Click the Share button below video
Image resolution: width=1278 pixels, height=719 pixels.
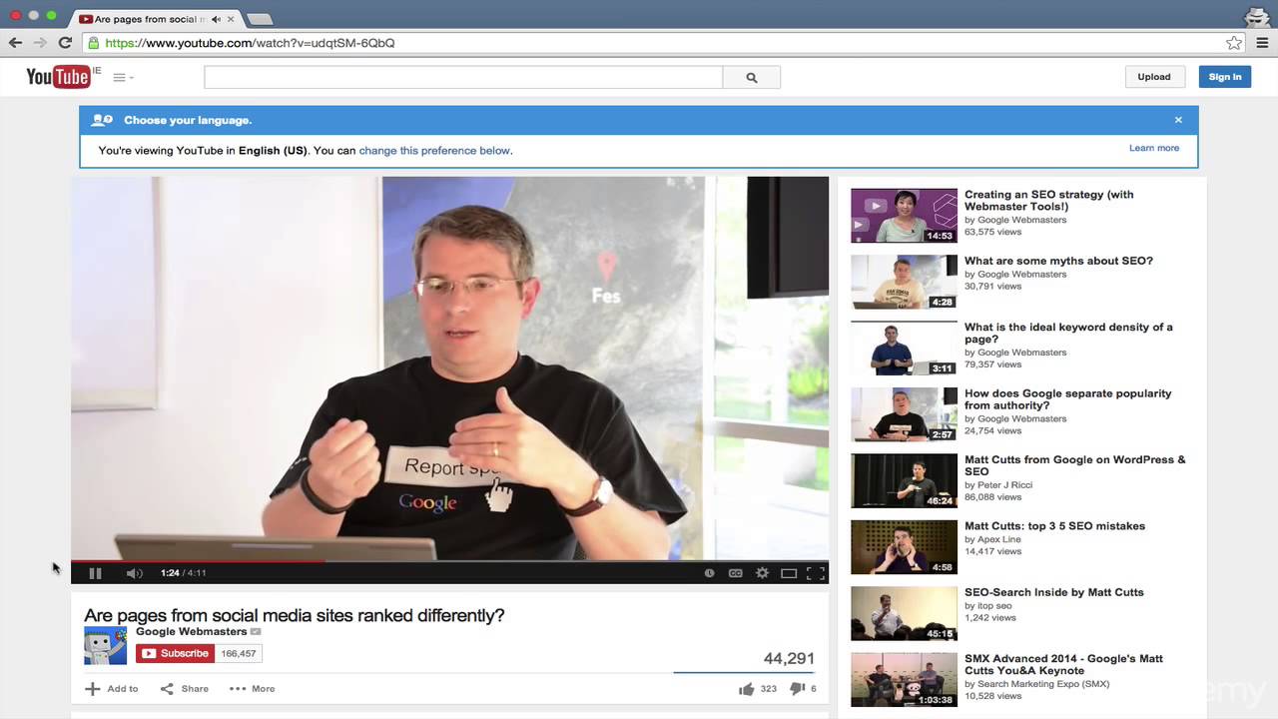pyautogui.click(x=185, y=689)
